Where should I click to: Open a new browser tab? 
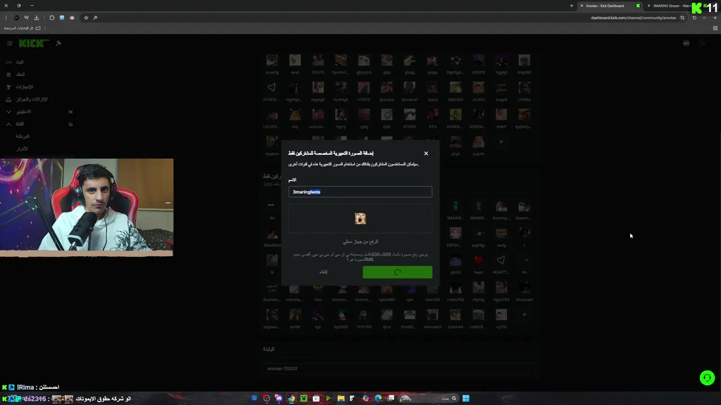point(572,6)
